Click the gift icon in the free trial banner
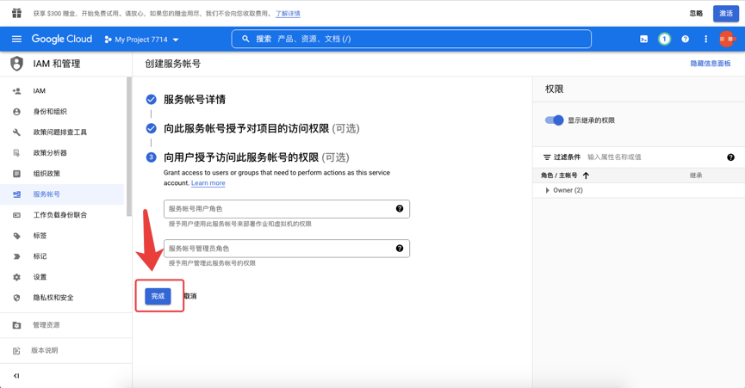 click(16, 13)
